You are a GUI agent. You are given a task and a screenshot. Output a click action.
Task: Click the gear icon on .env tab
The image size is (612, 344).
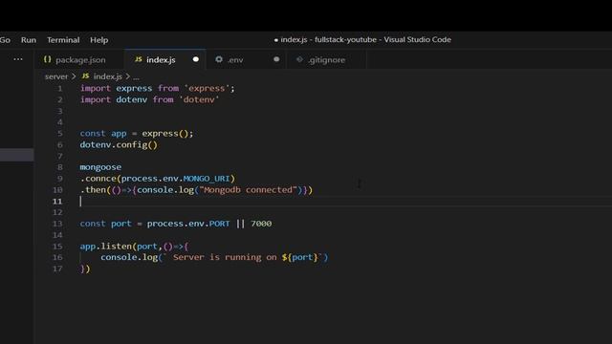[x=219, y=59]
